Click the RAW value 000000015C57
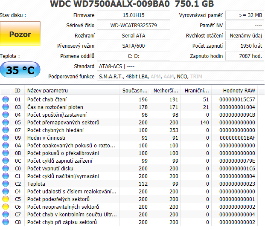Screen dimensions: 265x230 pyautogui.click(x=237, y=99)
